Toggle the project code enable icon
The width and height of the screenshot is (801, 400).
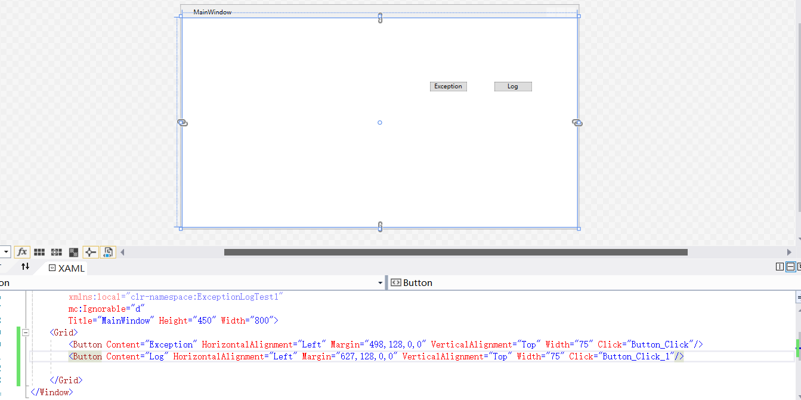tap(108, 252)
